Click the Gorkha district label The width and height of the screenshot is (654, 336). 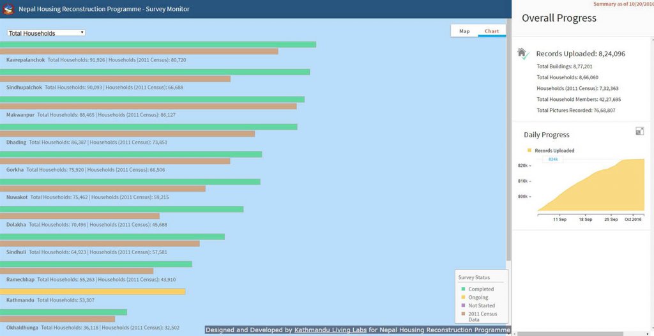click(15, 170)
